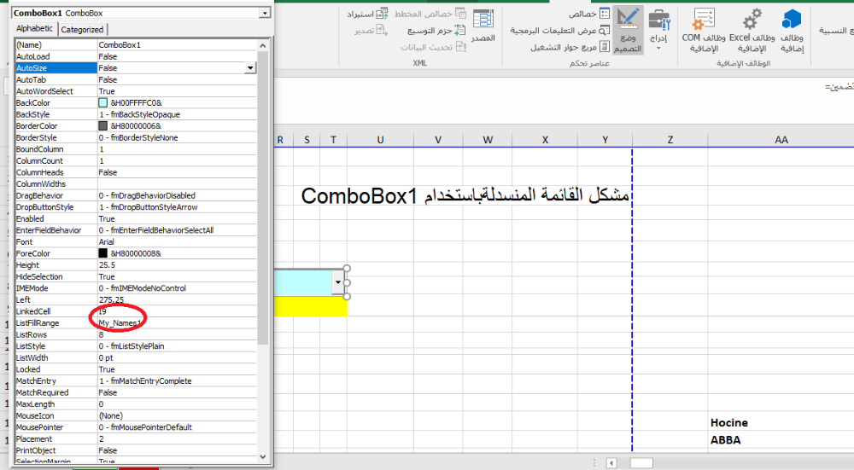The height and width of the screenshot is (470, 854).
Task: Open the XML Source (المصدر) pane
Action: click(483, 27)
